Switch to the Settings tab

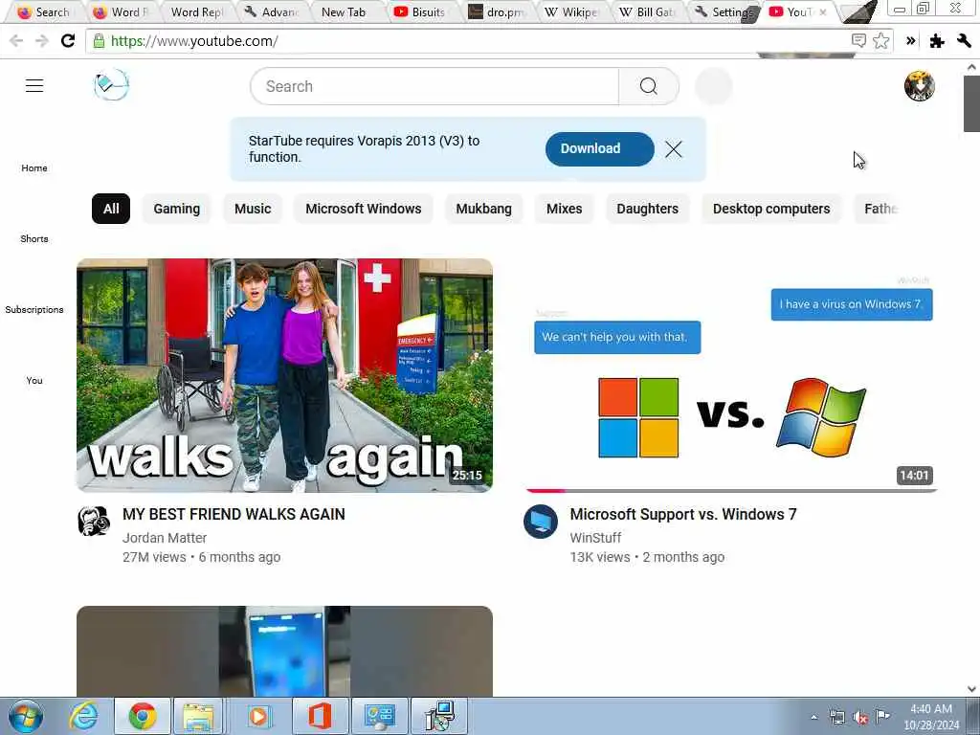click(724, 11)
